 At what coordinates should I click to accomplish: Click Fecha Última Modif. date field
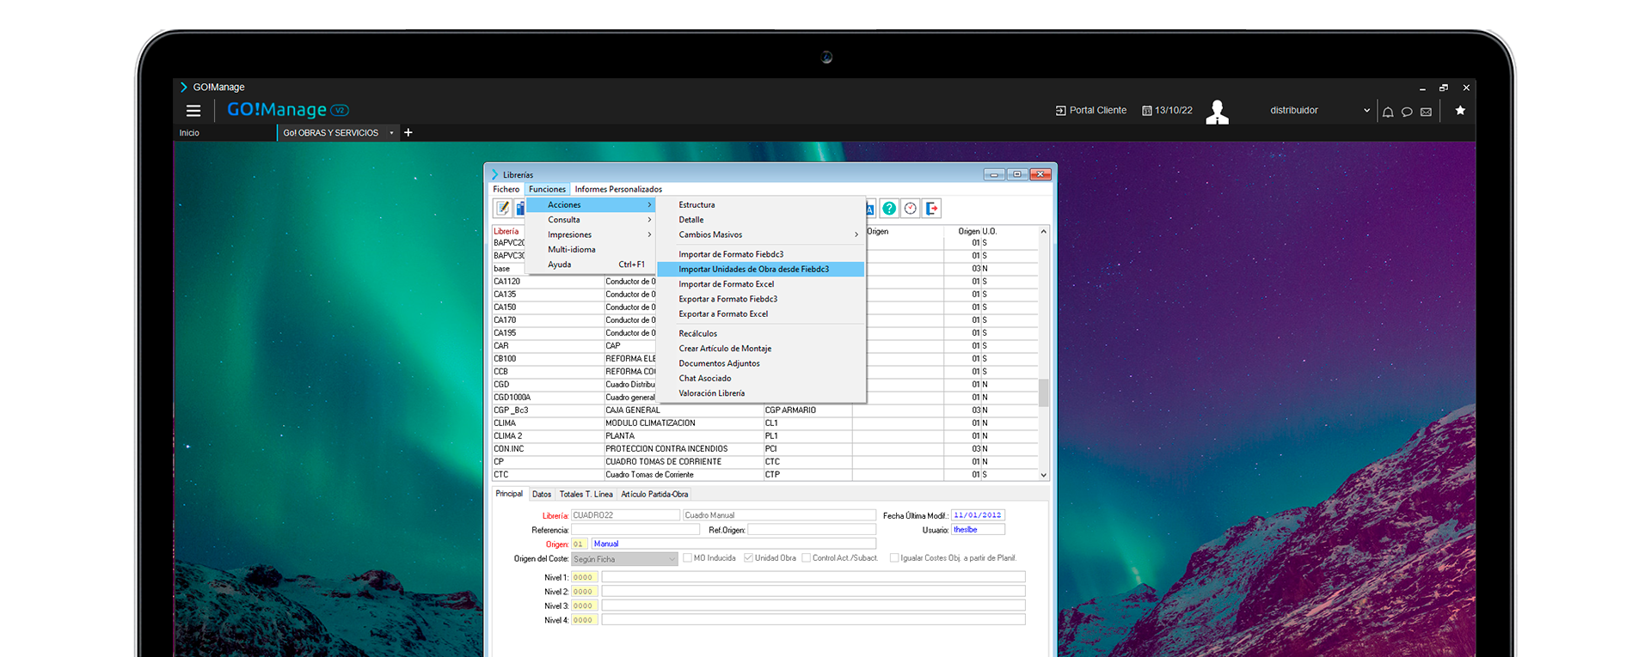pos(978,515)
